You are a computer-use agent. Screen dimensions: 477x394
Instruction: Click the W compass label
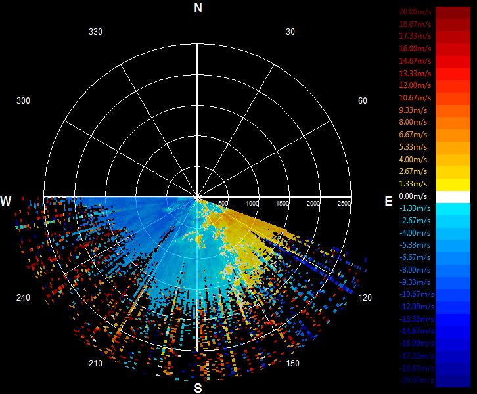6,201
